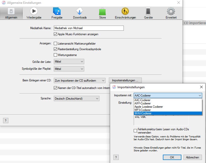Select AAC-Codierer from the encoder list
This screenshot has height=163, width=206.
(x=168, y=100)
